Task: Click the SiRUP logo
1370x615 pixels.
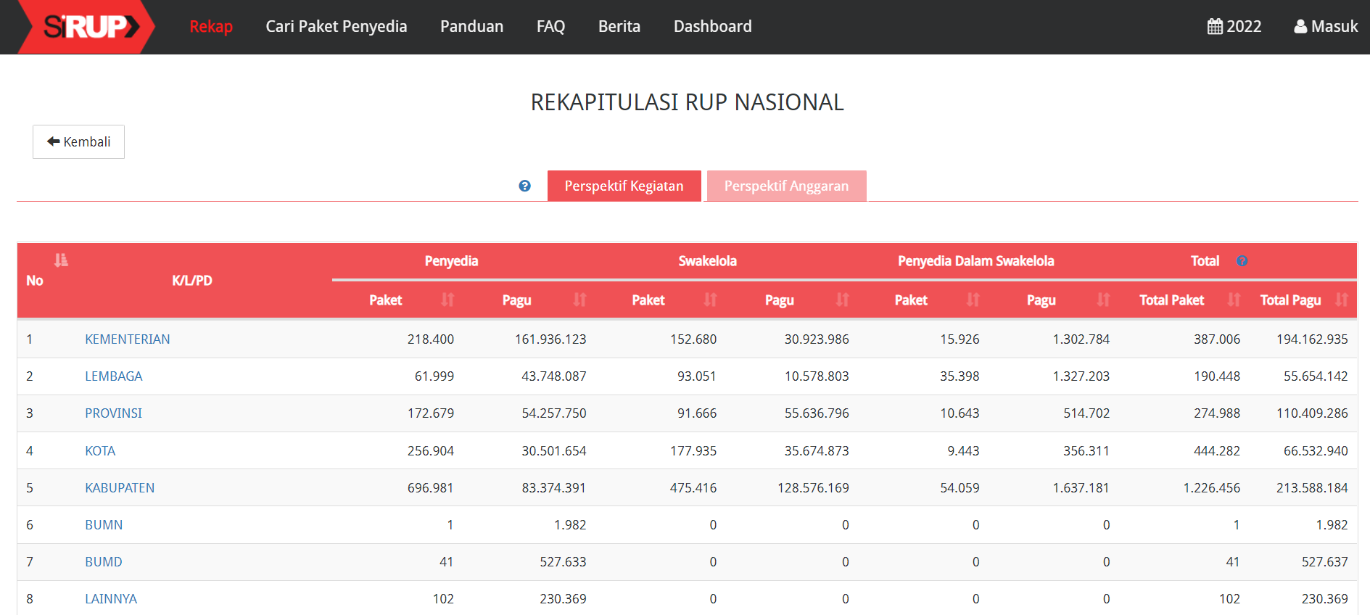Action: pyautogui.click(x=87, y=27)
